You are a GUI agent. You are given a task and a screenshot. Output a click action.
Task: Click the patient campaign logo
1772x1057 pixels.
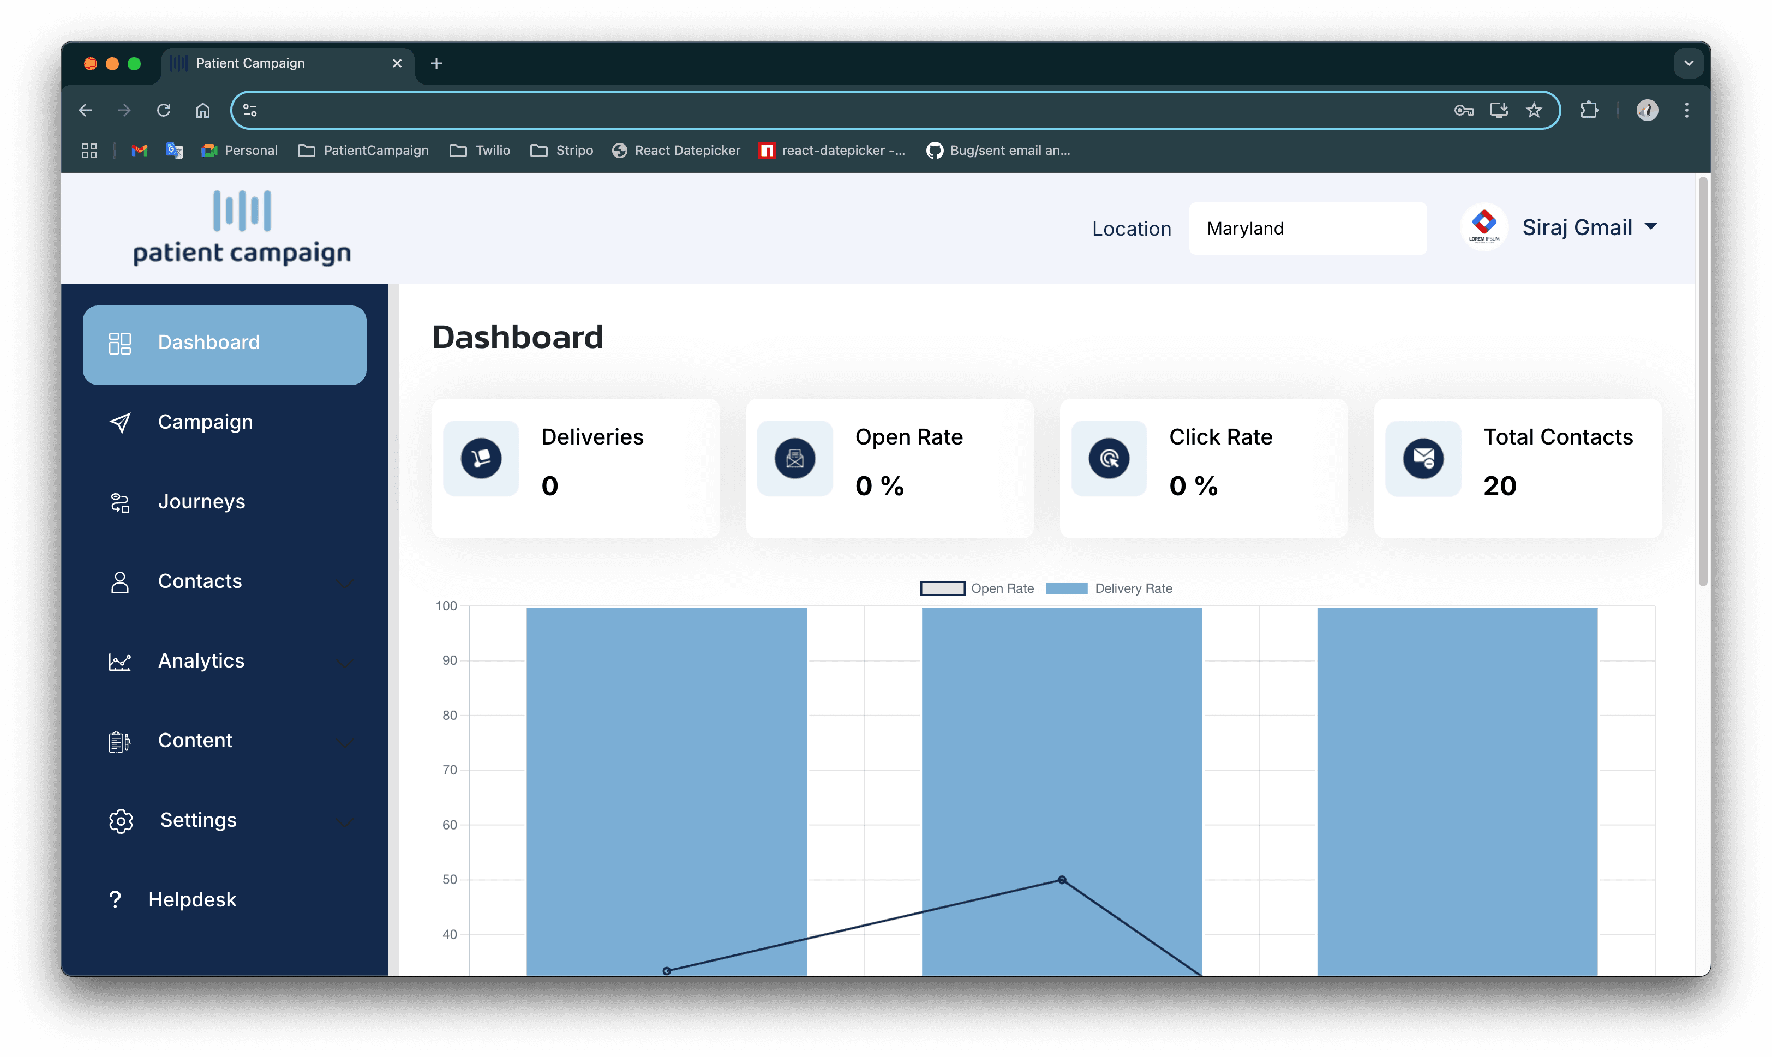click(x=242, y=228)
